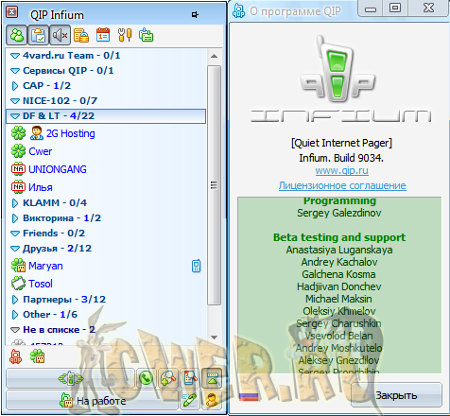Viewport: 450px width, 416px height.
Task: Click the green flower status icon of Cwer
Action: (18, 151)
